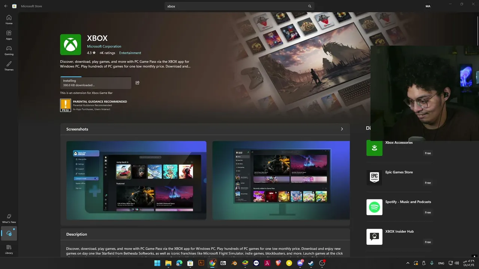479x269 pixels.
Task: Click the XBOX Insider Hub app icon
Action: pyautogui.click(x=374, y=237)
